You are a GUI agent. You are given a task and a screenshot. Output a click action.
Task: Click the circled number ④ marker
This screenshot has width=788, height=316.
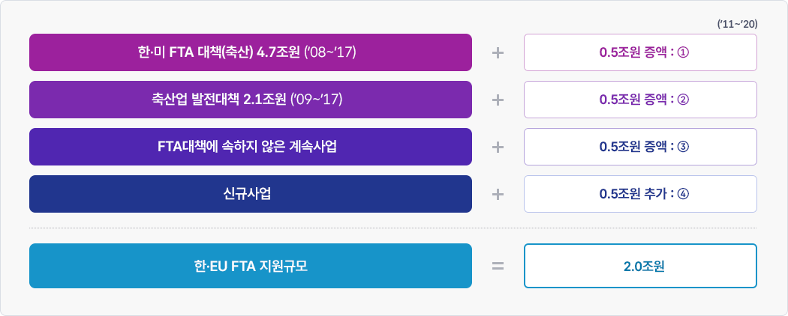pos(683,194)
